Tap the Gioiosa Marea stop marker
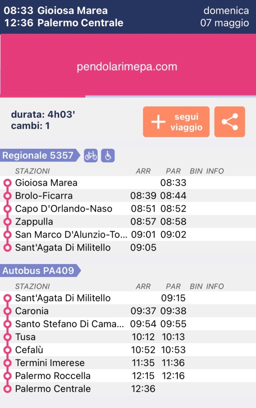Screen dimensions: 256x408 [7, 183]
